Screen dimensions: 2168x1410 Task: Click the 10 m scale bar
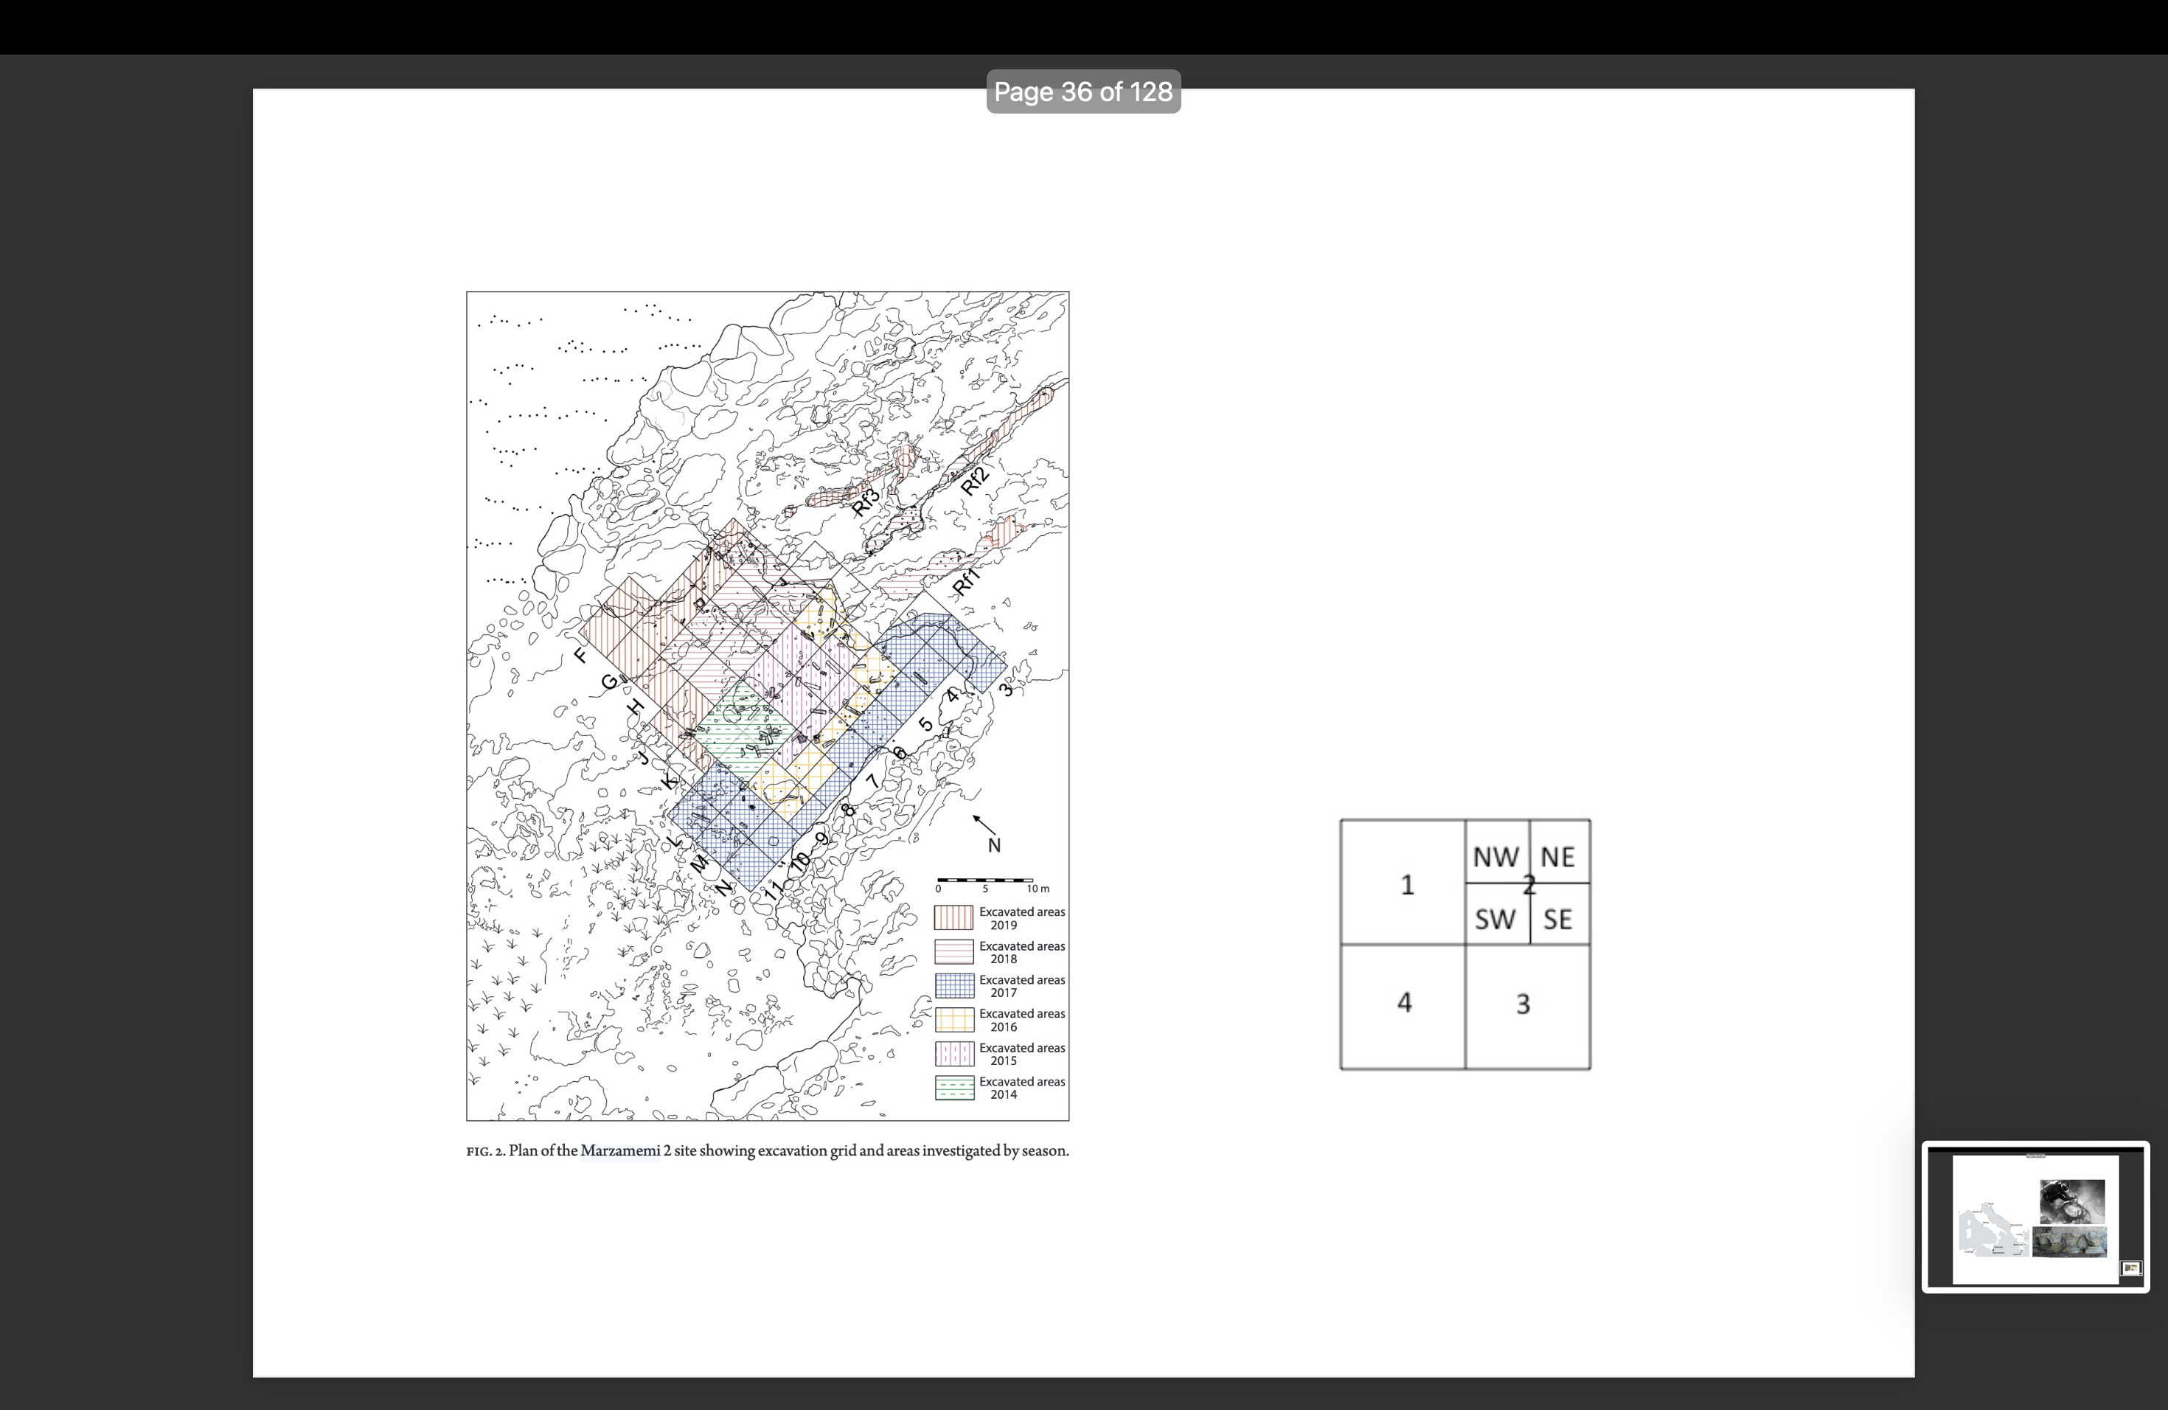coord(984,881)
